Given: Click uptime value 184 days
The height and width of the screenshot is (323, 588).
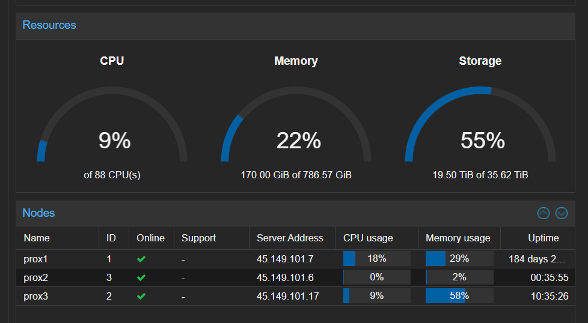Looking at the screenshot, I should 537,259.
